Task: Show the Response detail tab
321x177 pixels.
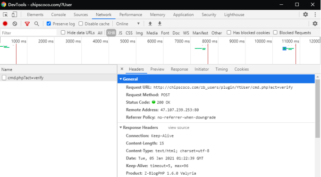Action: coord(179,69)
